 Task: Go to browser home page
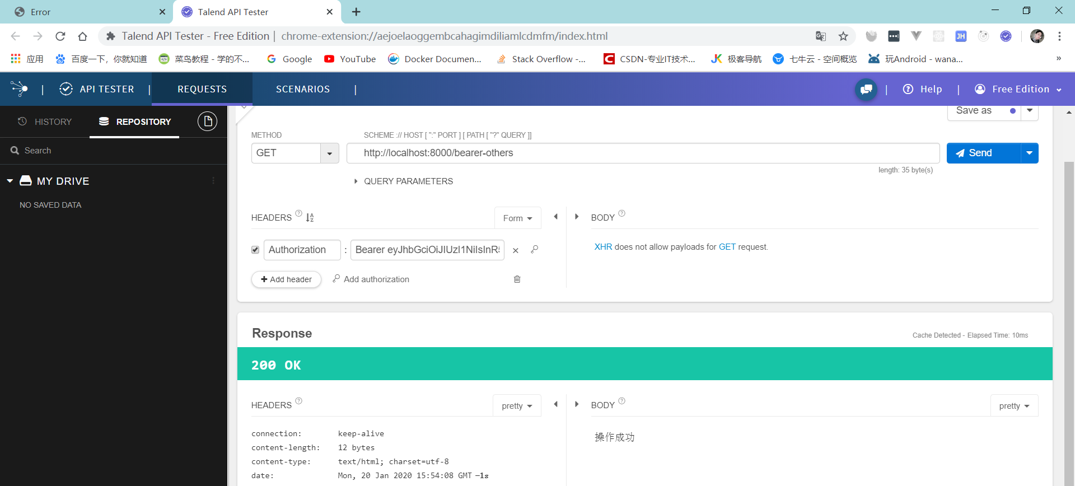pos(83,36)
